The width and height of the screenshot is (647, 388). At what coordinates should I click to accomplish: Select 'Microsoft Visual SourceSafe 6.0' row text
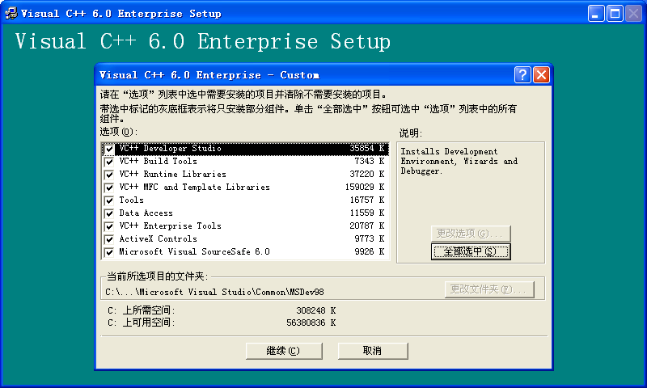[x=194, y=251]
